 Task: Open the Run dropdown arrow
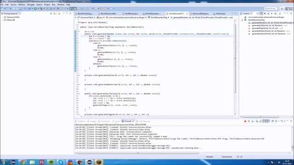pyautogui.click(x=38, y=9)
